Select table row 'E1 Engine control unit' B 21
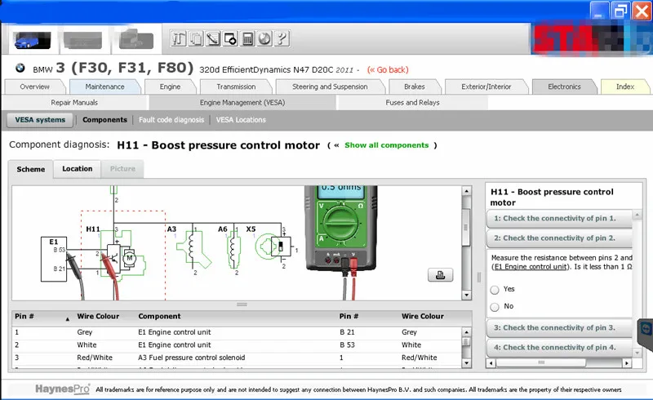The width and height of the screenshot is (653, 400). tap(237, 332)
